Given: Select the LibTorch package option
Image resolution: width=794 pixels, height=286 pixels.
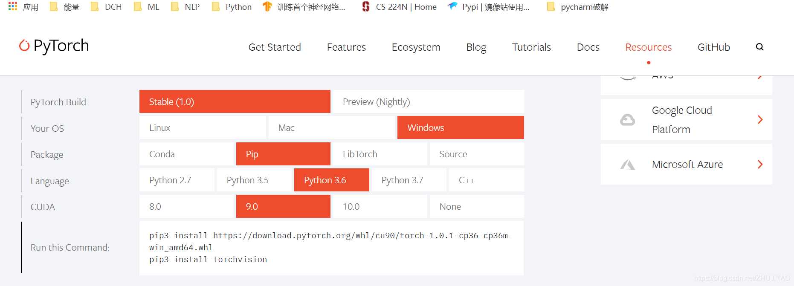Looking at the screenshot, I should coord(380,154).
